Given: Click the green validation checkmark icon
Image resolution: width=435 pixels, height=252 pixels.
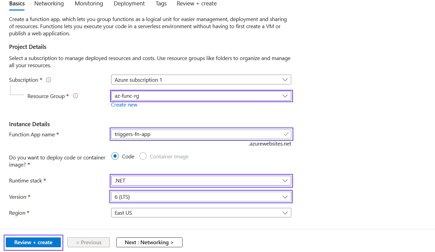Looking at the screenshot, I should coord(286,134).
